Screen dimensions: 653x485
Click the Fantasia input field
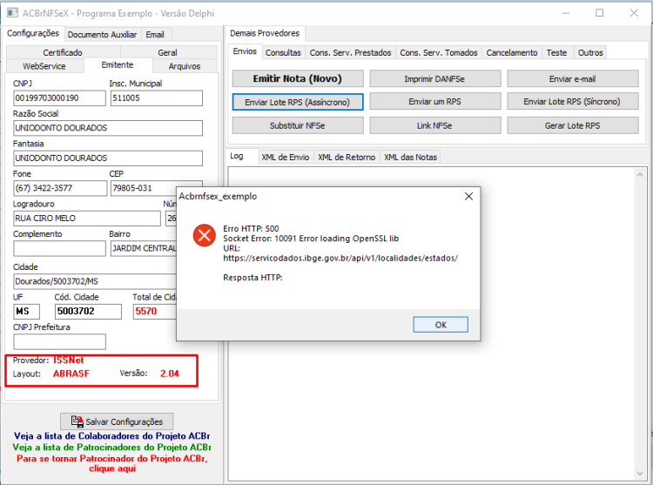click(108, 158)
